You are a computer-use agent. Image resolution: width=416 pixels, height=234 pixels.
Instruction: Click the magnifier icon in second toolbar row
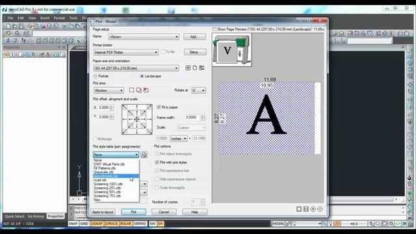click(18, 33)
